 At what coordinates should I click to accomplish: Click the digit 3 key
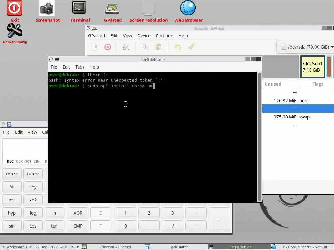(172, 213)
